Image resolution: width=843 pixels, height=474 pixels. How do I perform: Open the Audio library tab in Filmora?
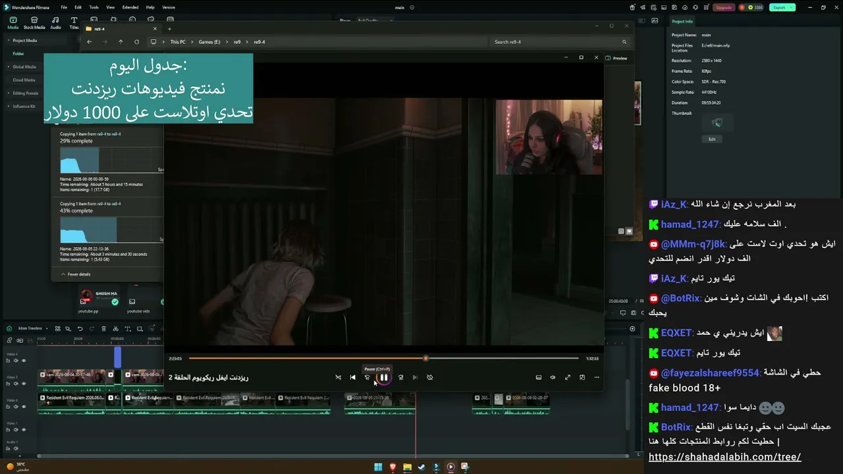[56, 24]
